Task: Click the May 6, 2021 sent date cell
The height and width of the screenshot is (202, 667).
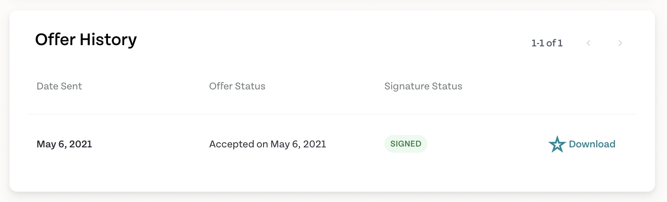Action: point(64,144)
